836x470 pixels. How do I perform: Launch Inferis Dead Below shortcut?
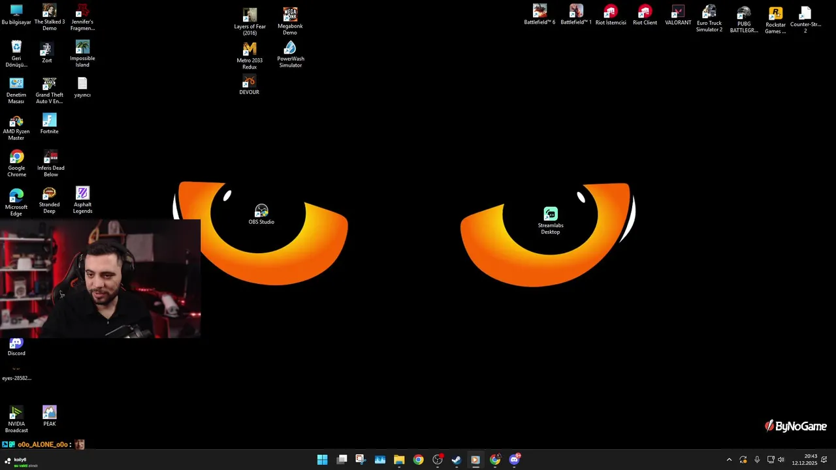point(51,164)
